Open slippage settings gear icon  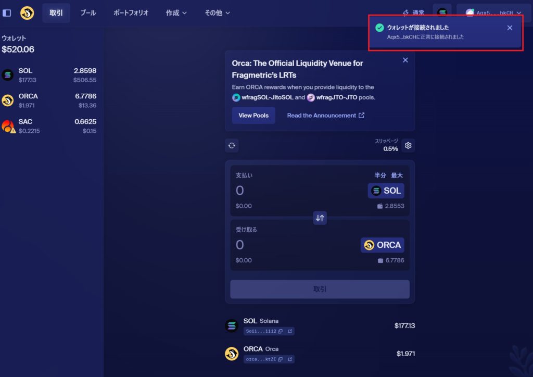pos(408,145)
